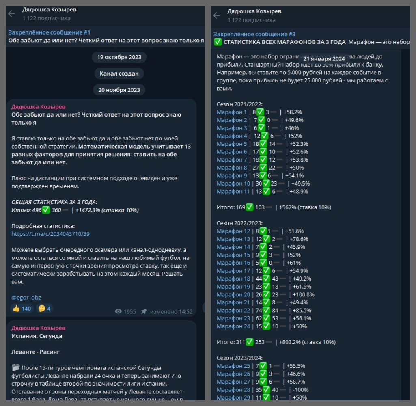The height and width of the screenshot is (406, 416).
Task: Toggle the thumbs up reaction with 140
Action: (x=22, y=309)
